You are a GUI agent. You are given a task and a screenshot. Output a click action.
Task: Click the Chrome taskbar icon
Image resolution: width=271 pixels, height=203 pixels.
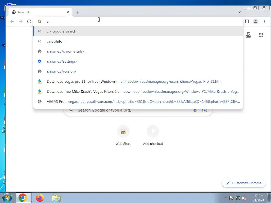click(x=23, y=198)
